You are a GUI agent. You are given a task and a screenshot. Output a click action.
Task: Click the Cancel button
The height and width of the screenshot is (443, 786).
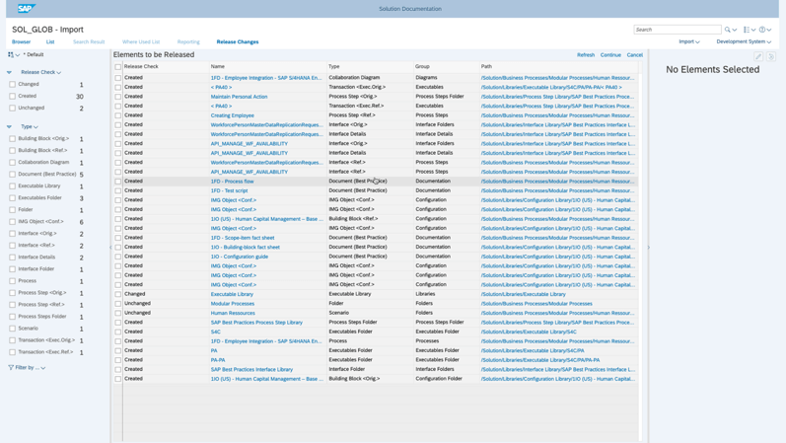tap(634, 55)
